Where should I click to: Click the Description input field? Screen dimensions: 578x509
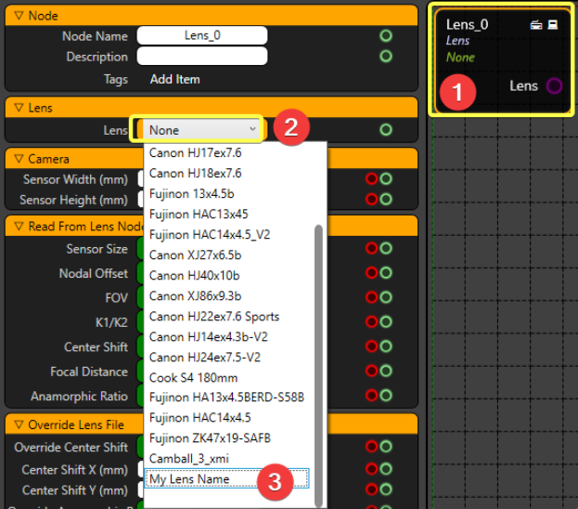(202, 57)
